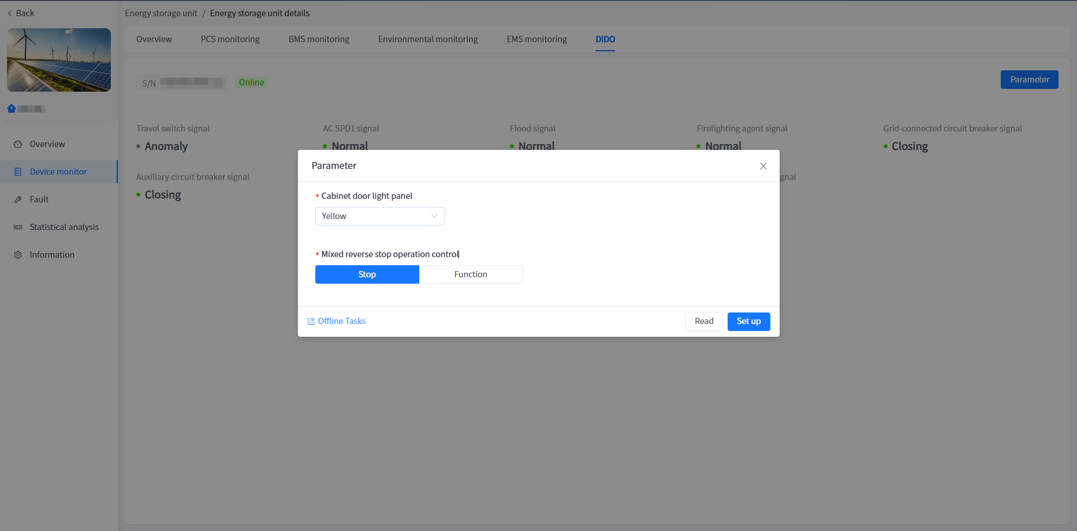The image size is (1077, 531).
Task: Click the dropdown arrow beside Yellow
Action: pos(434,216)
